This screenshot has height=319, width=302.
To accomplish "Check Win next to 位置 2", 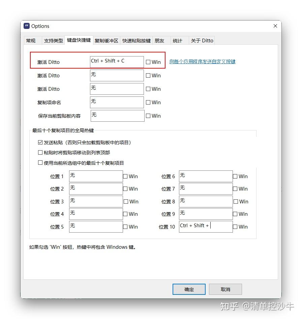I will (x=125, y=189).
